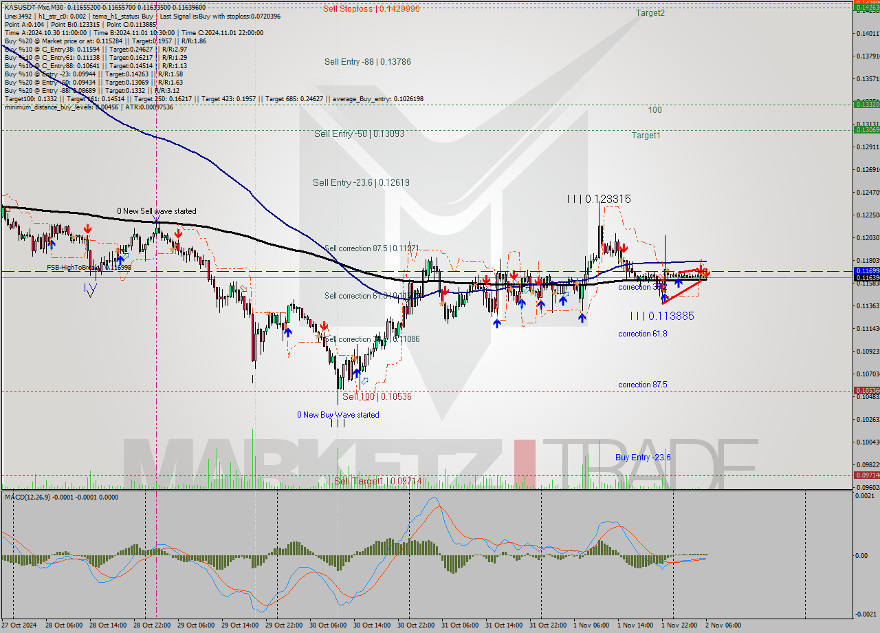Click the 'Buy %10 @ C_Entry88: 0.10641' line
Image resolution: width=880 pixels, height=633 pixels.
coord(96,65)
